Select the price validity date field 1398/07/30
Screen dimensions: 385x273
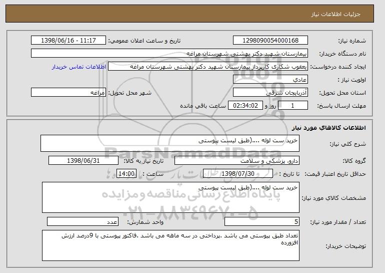pyautogui.click(x=238, y=174)
